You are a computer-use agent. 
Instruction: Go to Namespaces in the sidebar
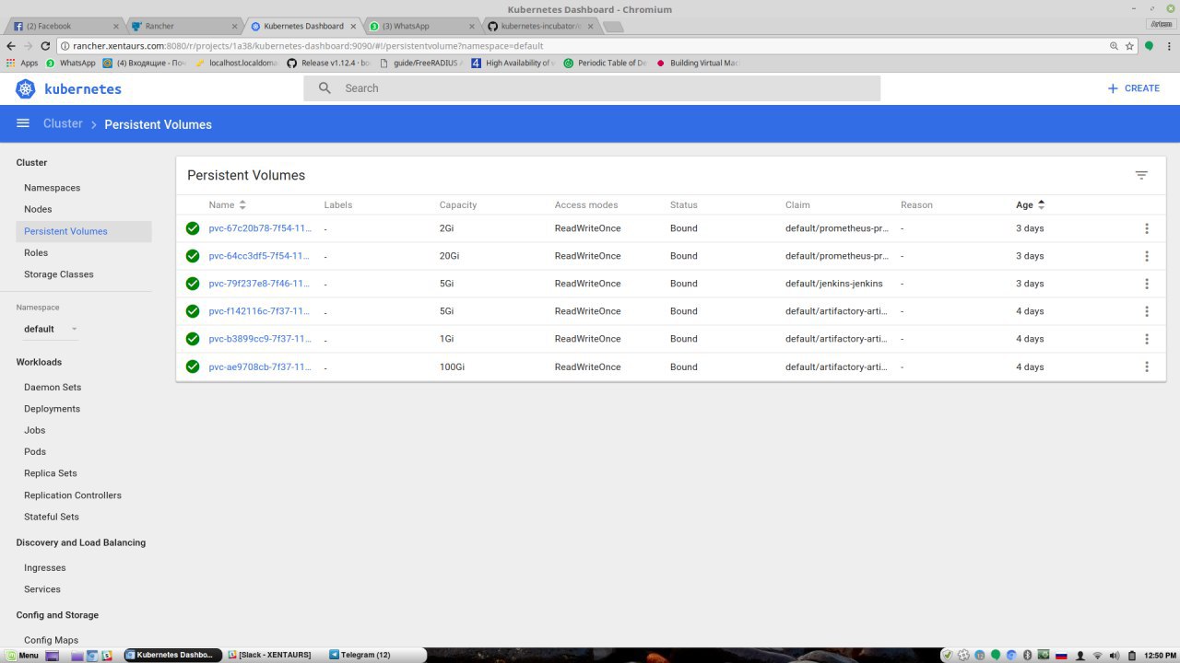tap(53, 188)
